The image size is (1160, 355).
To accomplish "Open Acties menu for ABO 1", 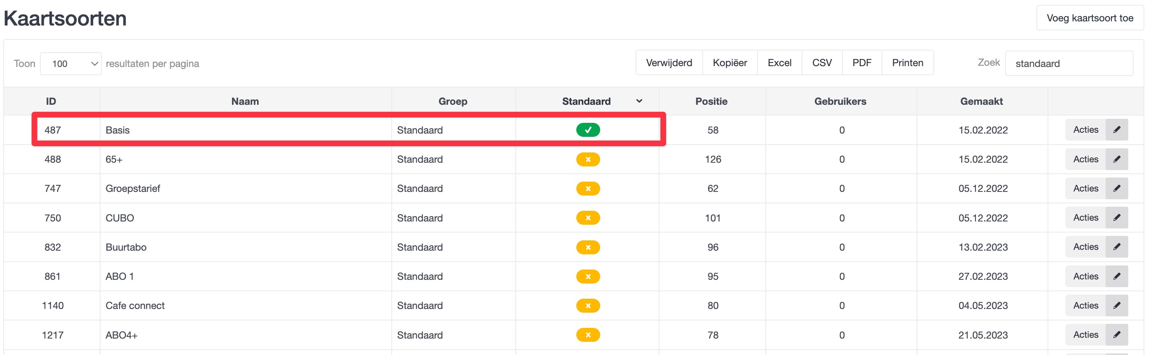I will point(1085,277).
